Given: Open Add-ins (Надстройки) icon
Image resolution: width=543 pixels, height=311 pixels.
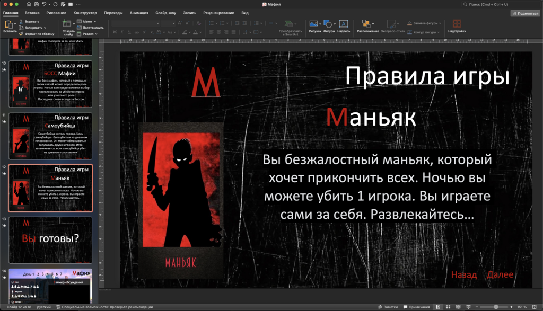Looking at the screenshot, I should coord(457,23).
